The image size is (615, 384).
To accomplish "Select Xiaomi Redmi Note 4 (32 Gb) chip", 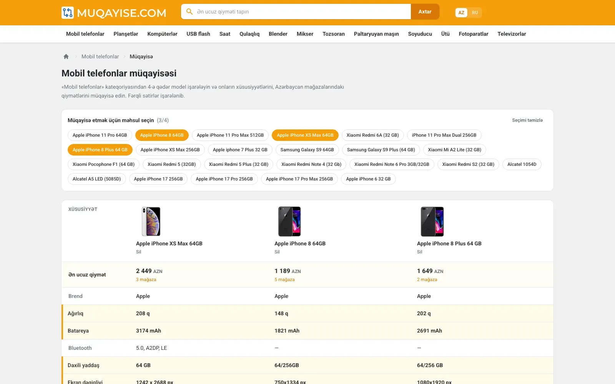I will tap(311, 164).
